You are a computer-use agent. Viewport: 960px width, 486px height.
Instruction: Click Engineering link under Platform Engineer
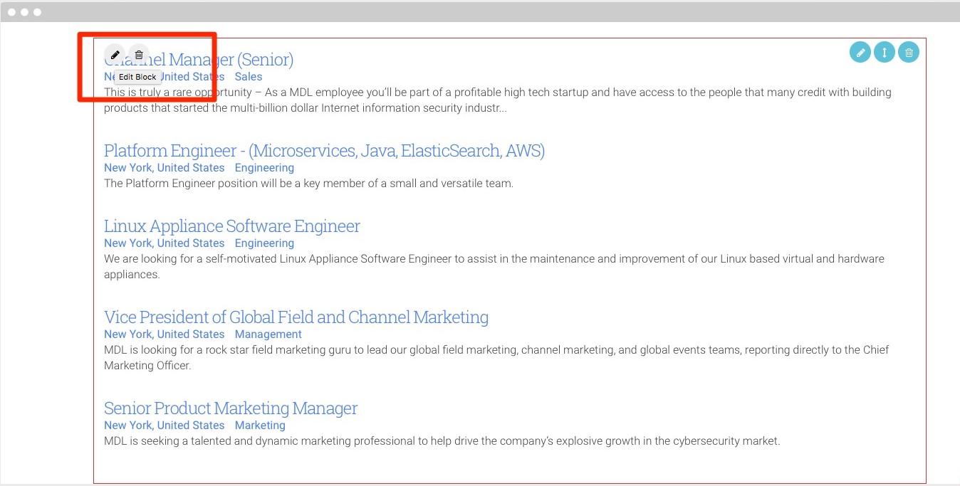[264, 168]
